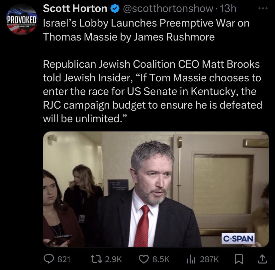
Task: Open the PROVOKED profile avatar
Action: (22, 20)
